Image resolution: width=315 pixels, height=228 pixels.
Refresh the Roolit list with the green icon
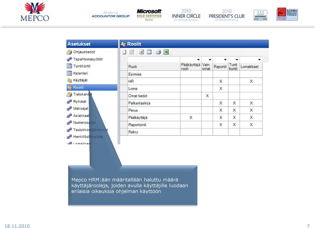click(x=142, y=52)
